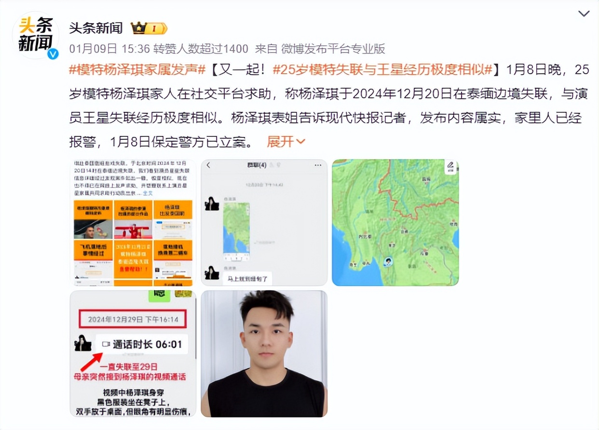Click the three-dot menu in the chat screenshot
This screenshot has width=599, height=430.
point(317,165)
